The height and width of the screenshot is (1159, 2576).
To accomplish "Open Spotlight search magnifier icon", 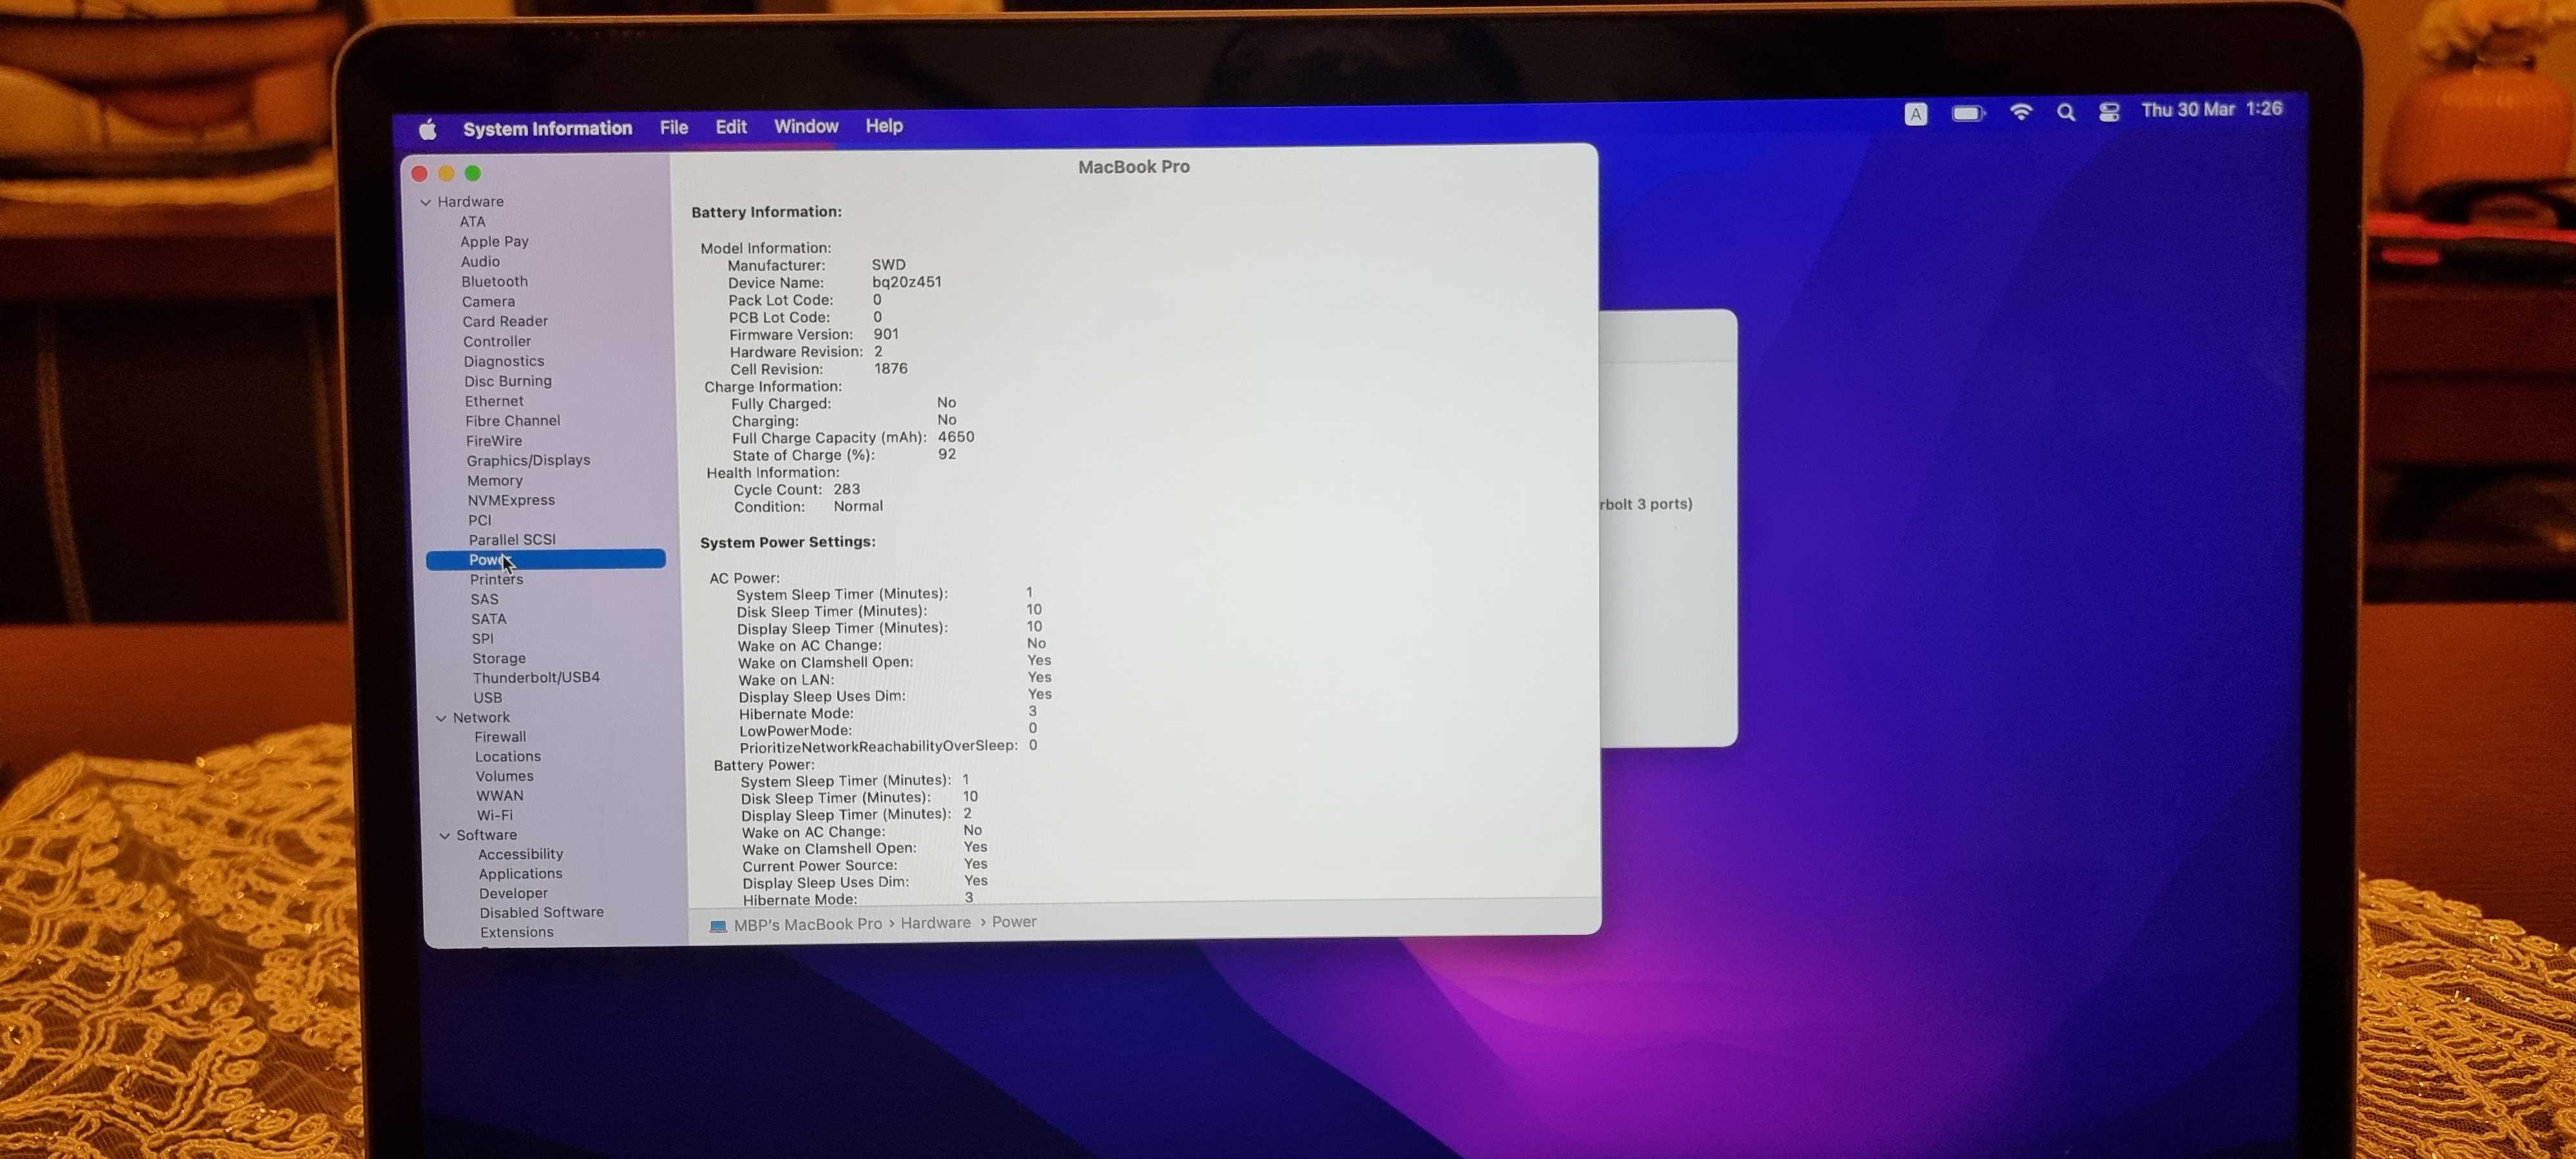I will (2065, 112).
